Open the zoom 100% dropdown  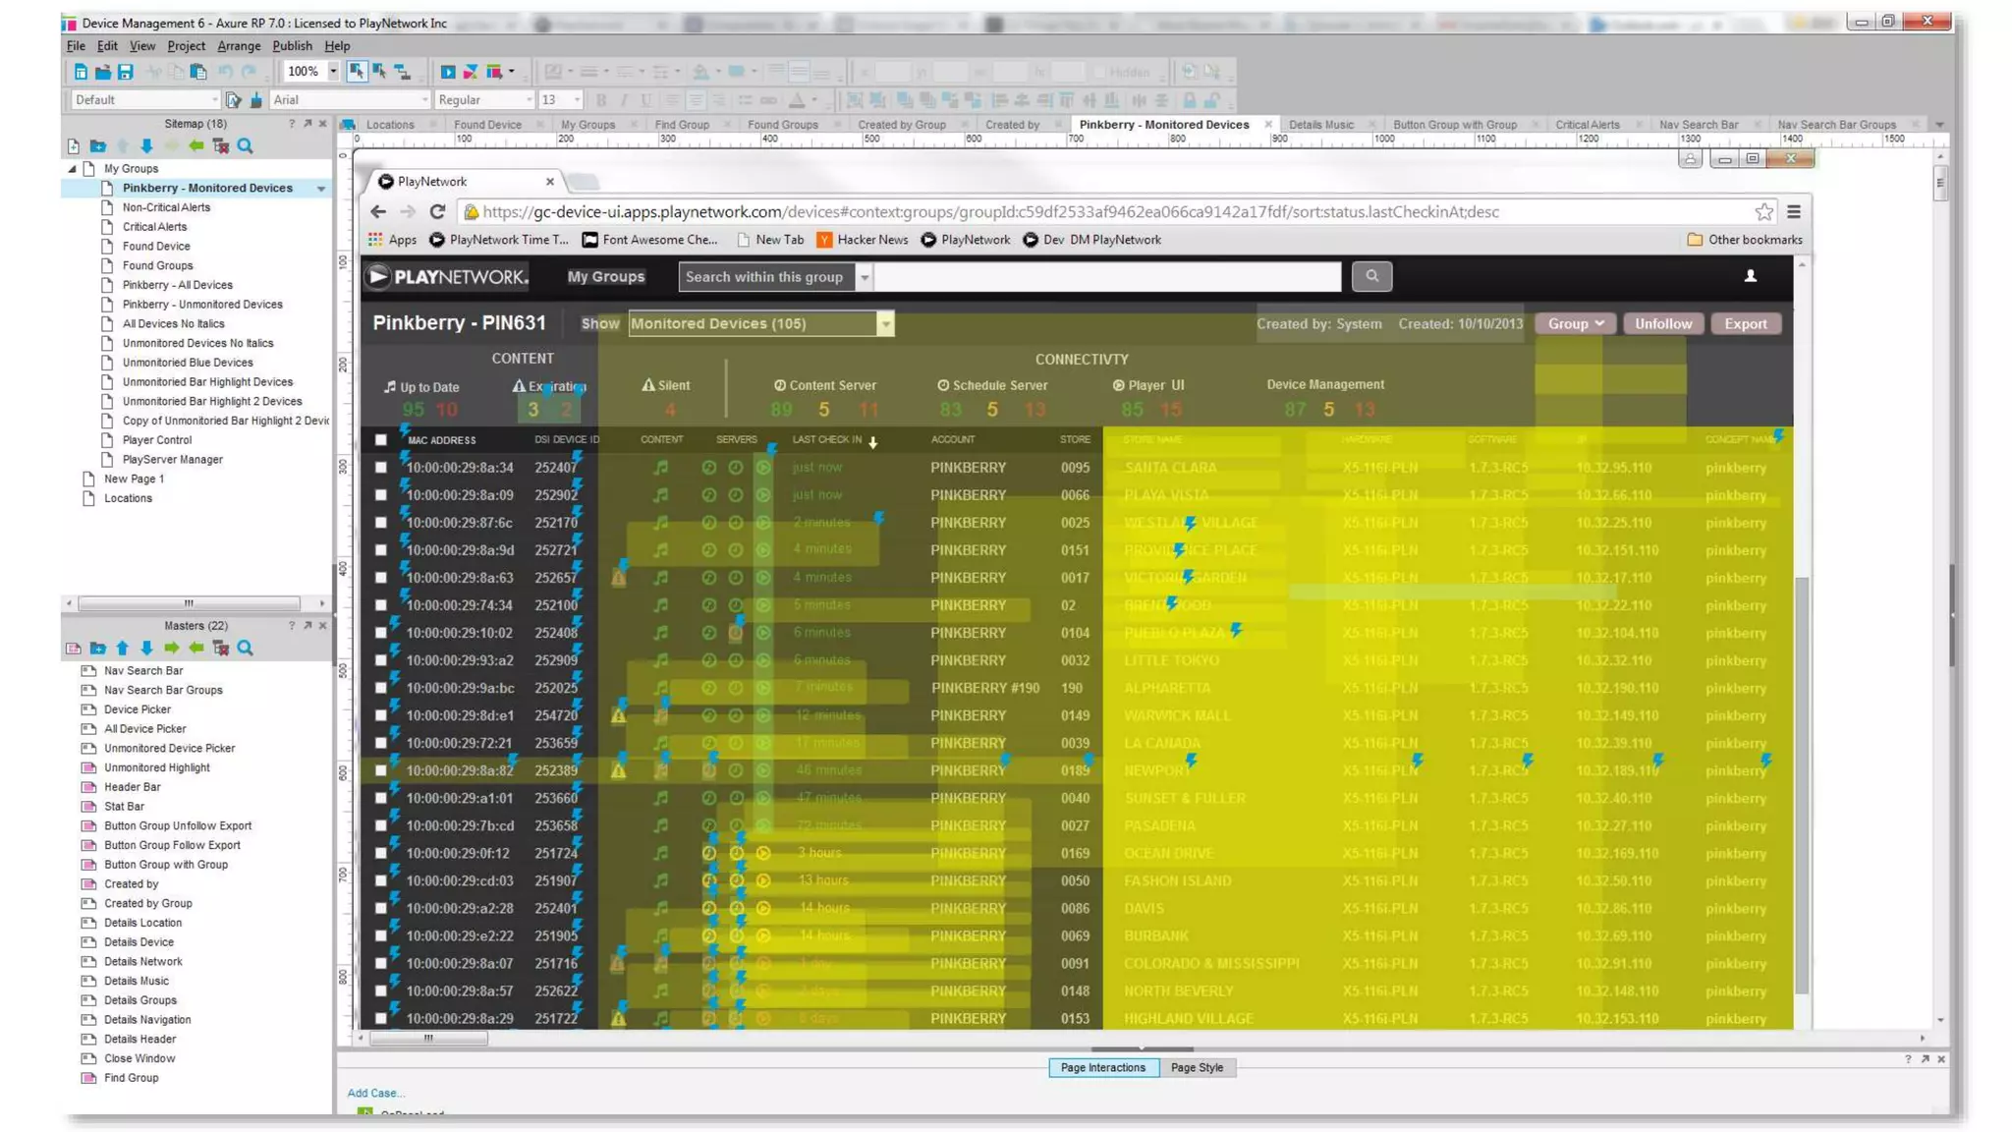(333, 72)
